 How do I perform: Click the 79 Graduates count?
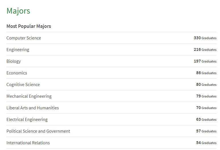click(206, 96)
